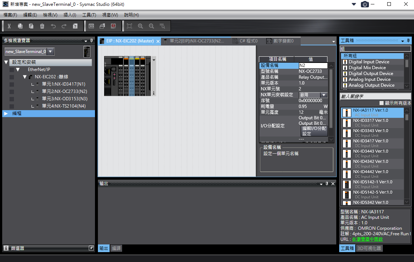Pin the 輸出 panel
Image resolution: width=414 pixels, height=262 pixels.
tap(327, 184)
